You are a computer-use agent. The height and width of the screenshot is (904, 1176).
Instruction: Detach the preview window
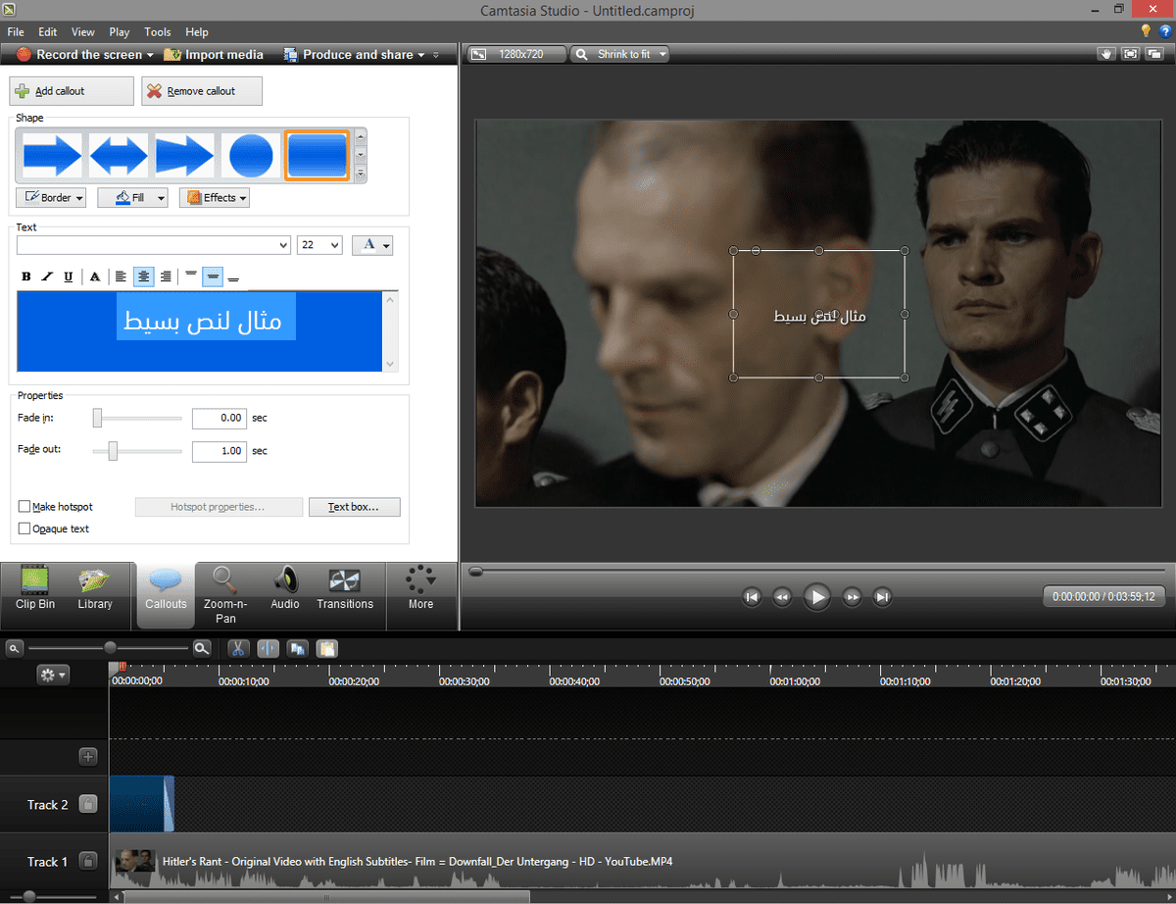[1153, 55]
